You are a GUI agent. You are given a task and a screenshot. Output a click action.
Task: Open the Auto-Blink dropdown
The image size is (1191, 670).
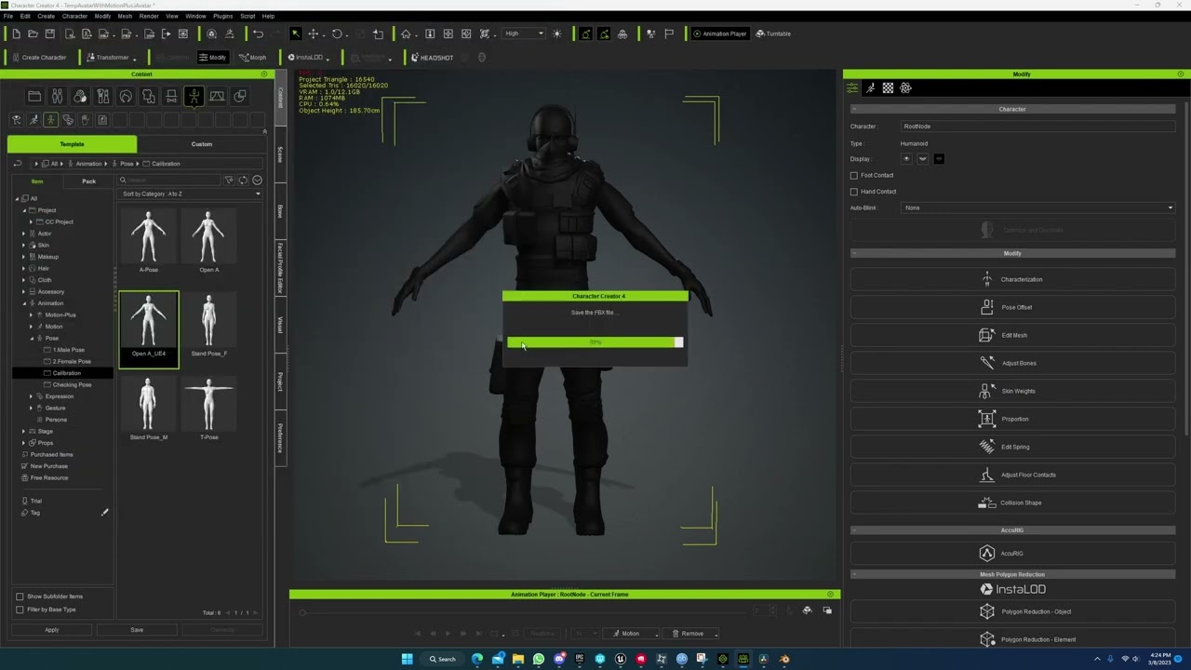pos(1037,208)
